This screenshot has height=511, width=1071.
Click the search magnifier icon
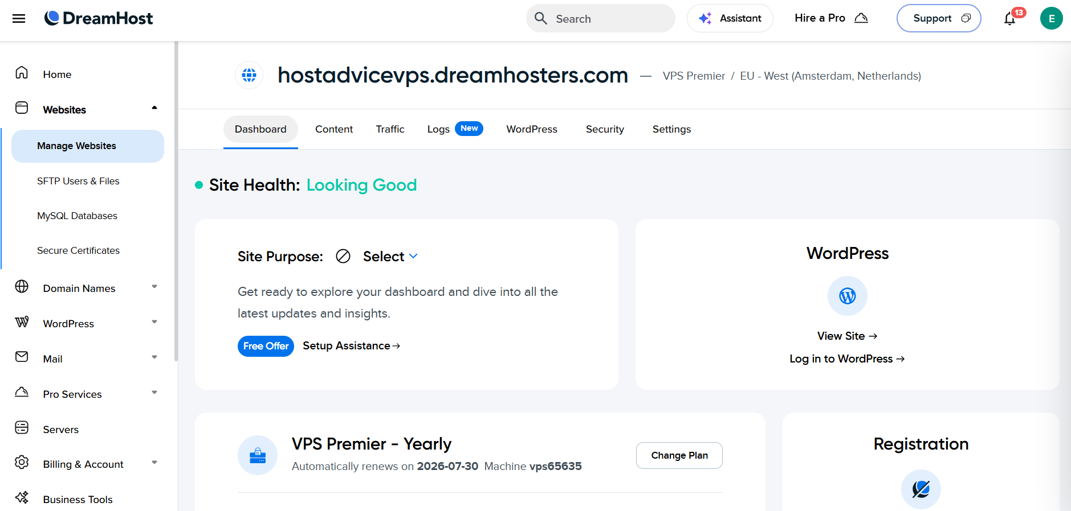click(x=540, y=18)
